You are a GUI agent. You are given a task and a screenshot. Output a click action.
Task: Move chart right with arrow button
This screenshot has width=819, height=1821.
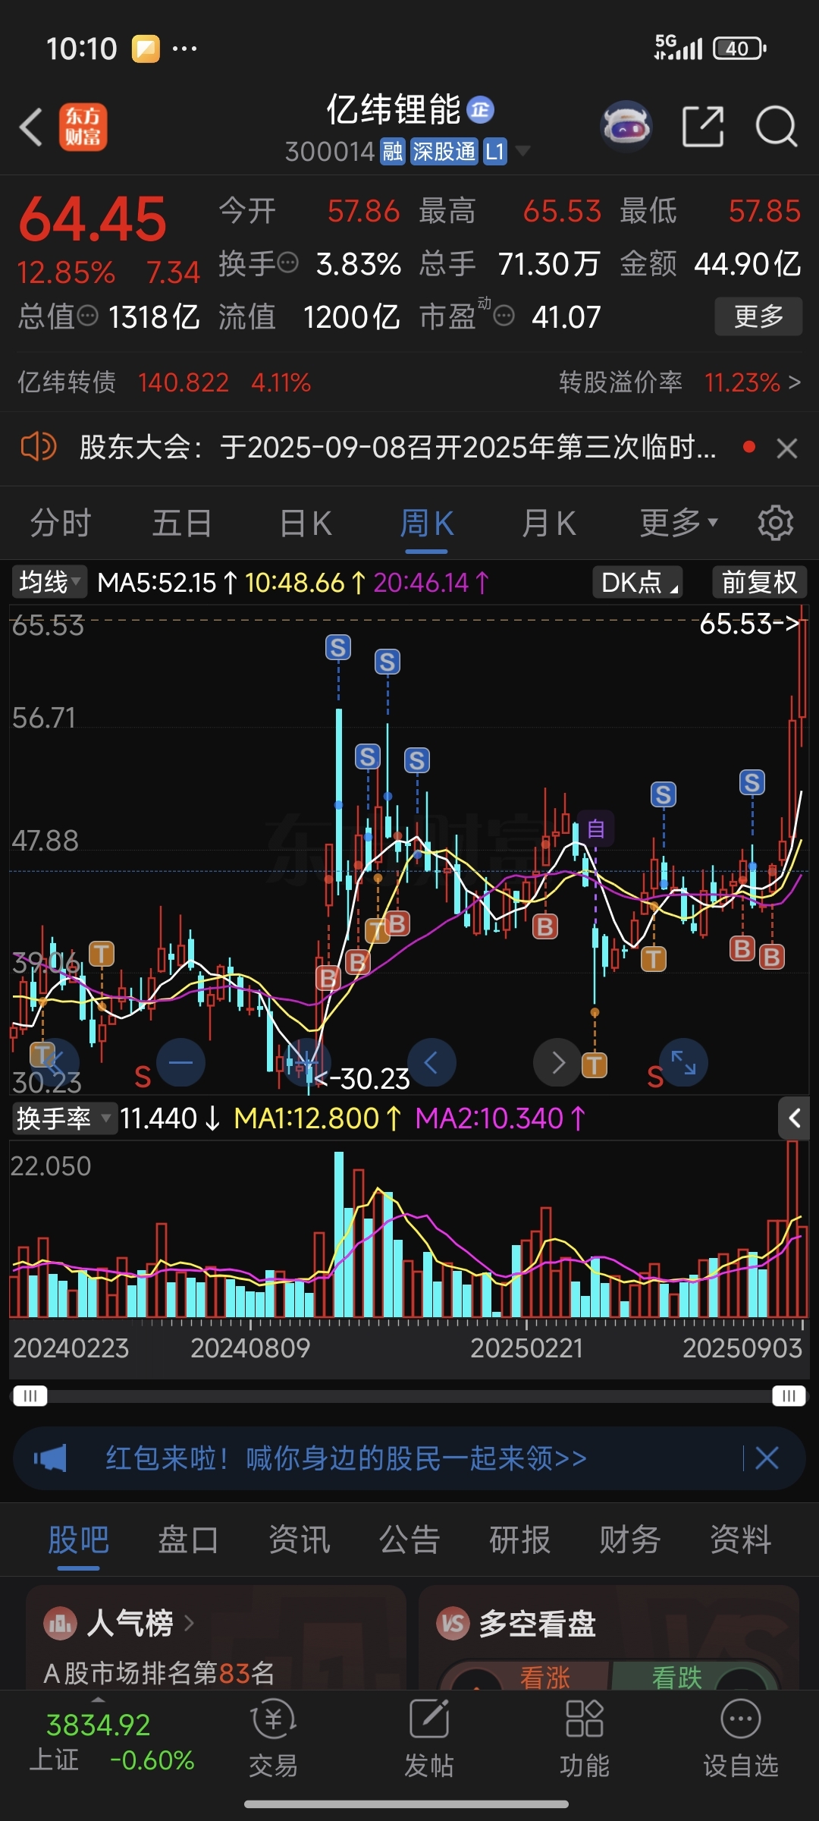(557, 1062)
